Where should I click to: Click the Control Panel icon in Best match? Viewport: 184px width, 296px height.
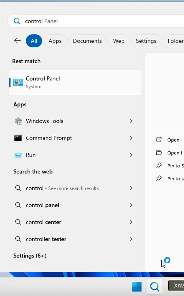[x=18, y=82]
